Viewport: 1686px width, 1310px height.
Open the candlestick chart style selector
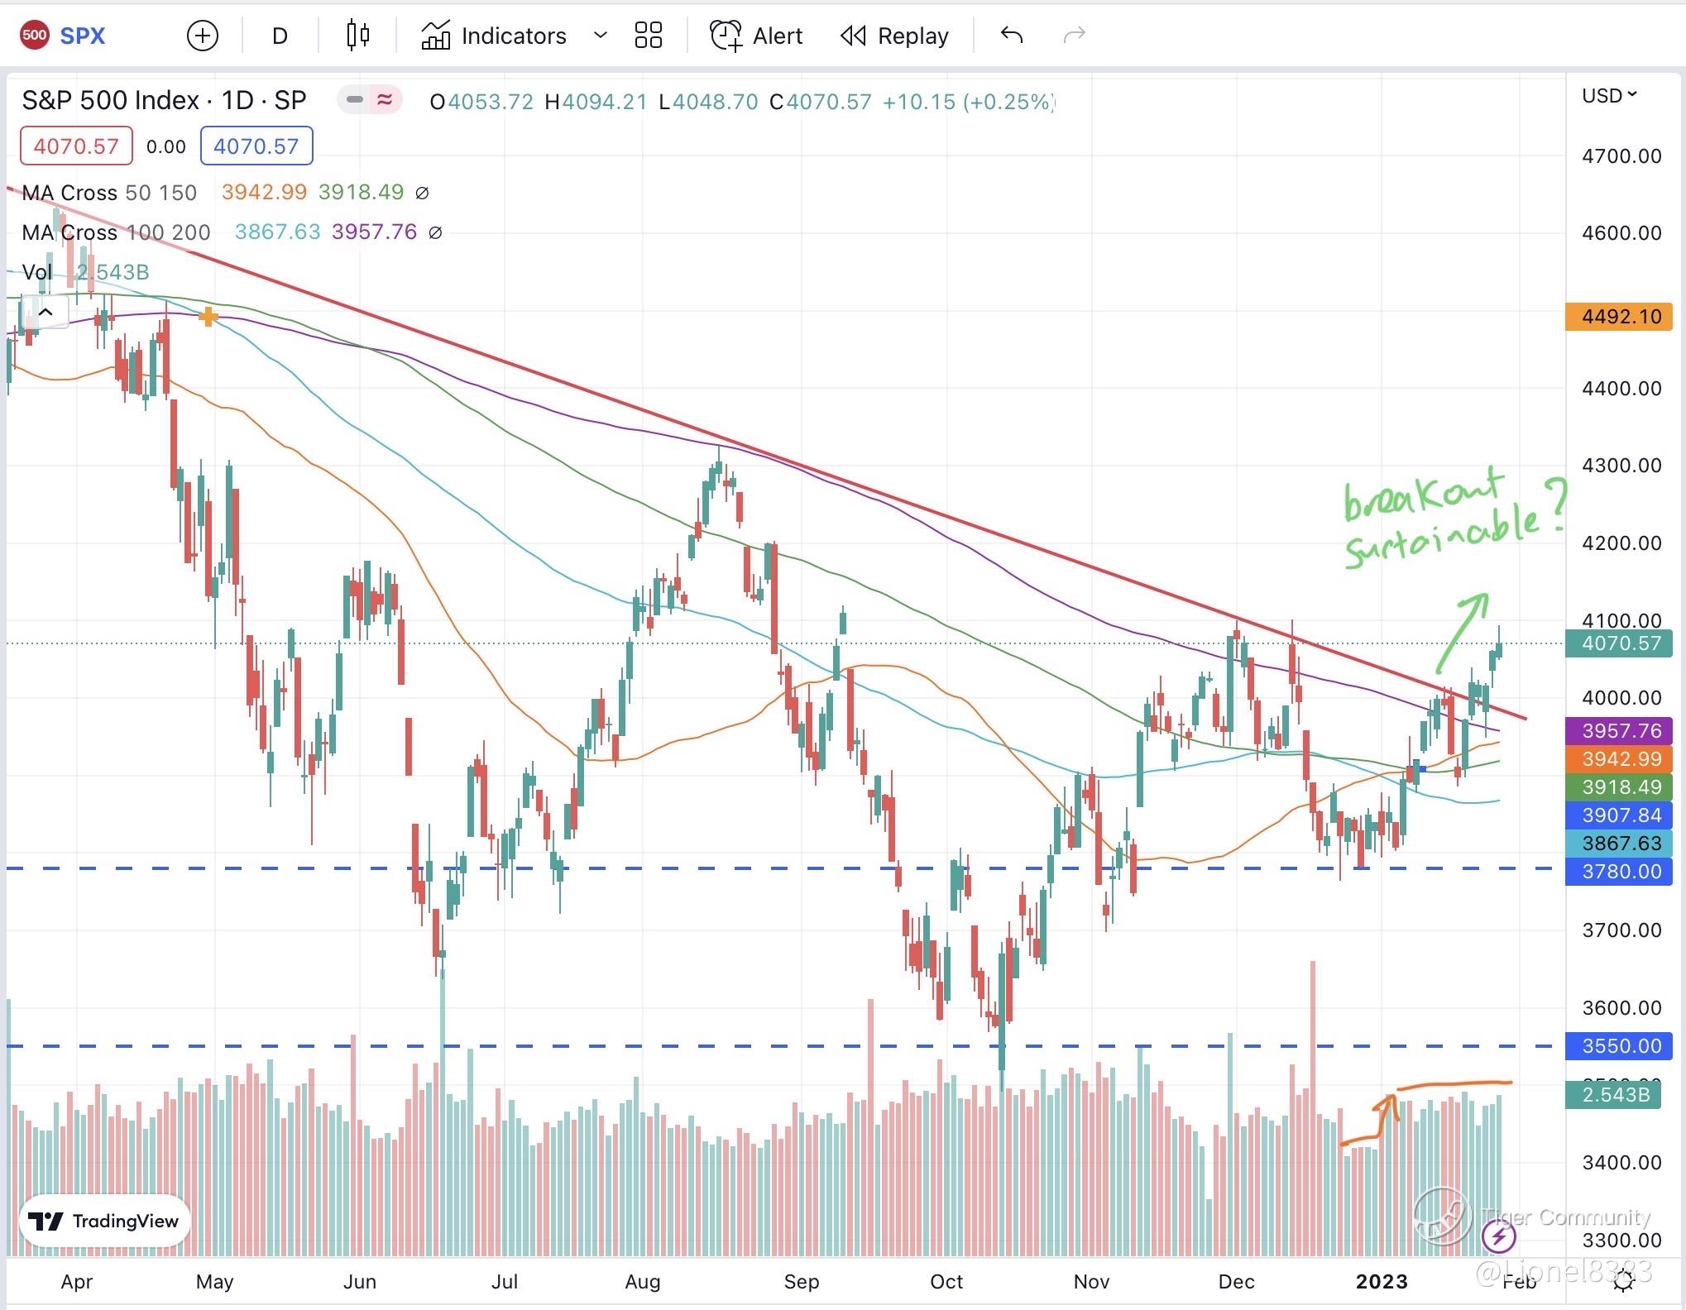(357, 36)
